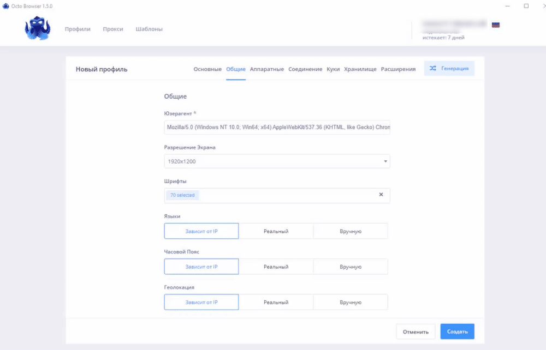Click the Генерация button
546x350 pixels.
point(449,68)
